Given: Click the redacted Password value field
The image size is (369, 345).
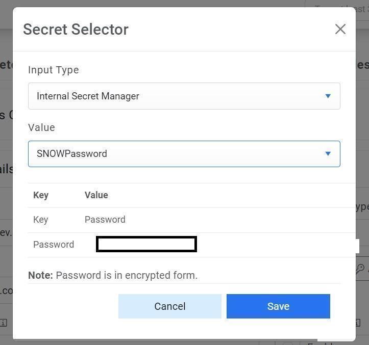Looking at the screenshot, I should (146, 245).
